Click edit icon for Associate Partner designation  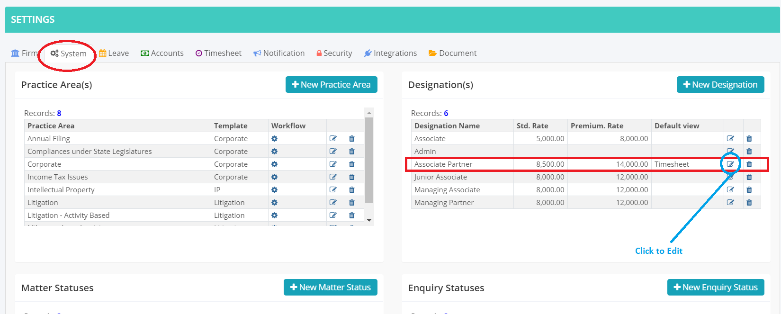730,164
